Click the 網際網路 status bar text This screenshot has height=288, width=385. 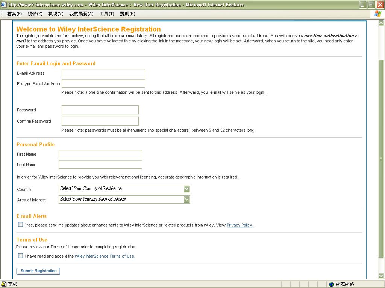point(345,284)
